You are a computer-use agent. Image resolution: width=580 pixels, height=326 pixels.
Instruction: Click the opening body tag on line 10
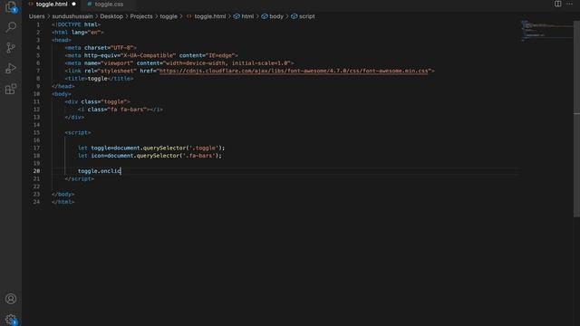pos(62,94)
